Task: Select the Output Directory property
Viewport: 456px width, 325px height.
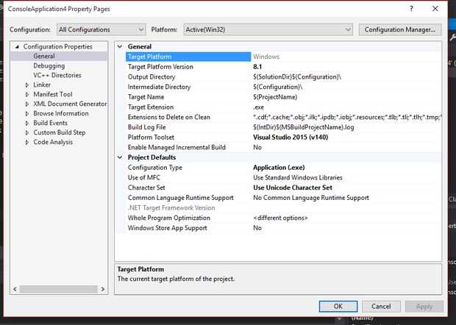Action: point(152,77)
